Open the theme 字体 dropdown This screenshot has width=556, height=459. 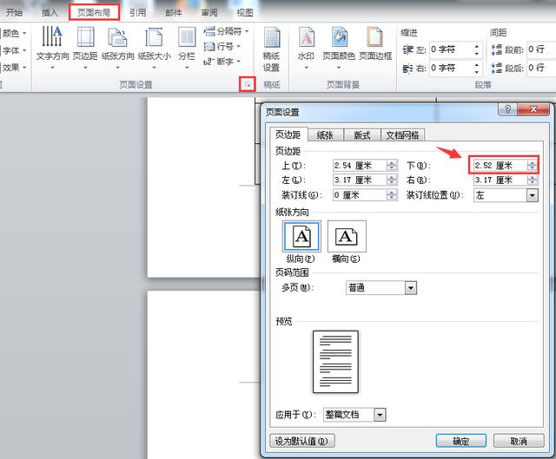[14, 50]
